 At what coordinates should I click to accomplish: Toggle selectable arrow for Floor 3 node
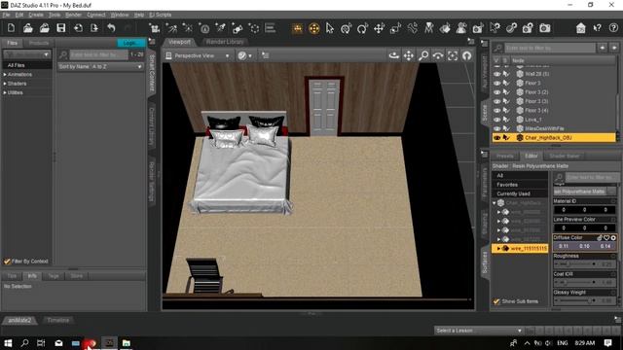point(506,83)
